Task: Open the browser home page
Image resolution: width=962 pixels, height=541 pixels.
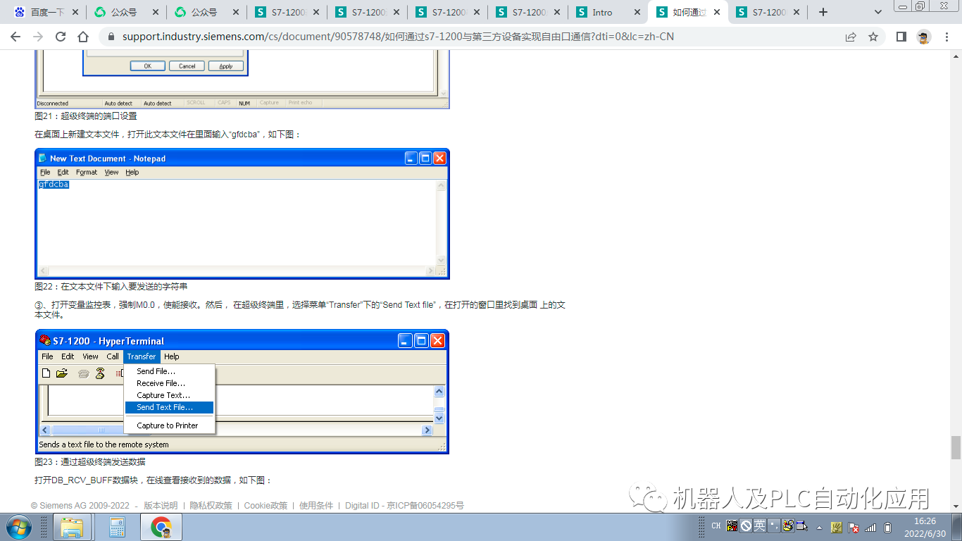Action: click(83, 37)
